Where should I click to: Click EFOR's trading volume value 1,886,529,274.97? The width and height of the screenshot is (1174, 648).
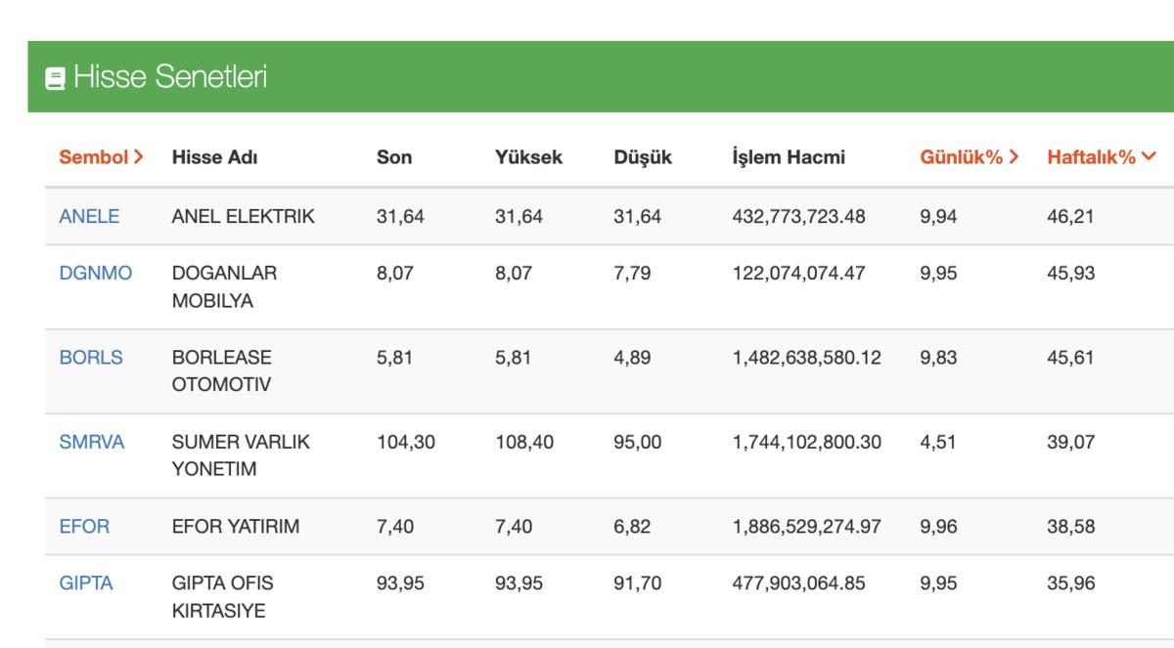coord(806,525)
